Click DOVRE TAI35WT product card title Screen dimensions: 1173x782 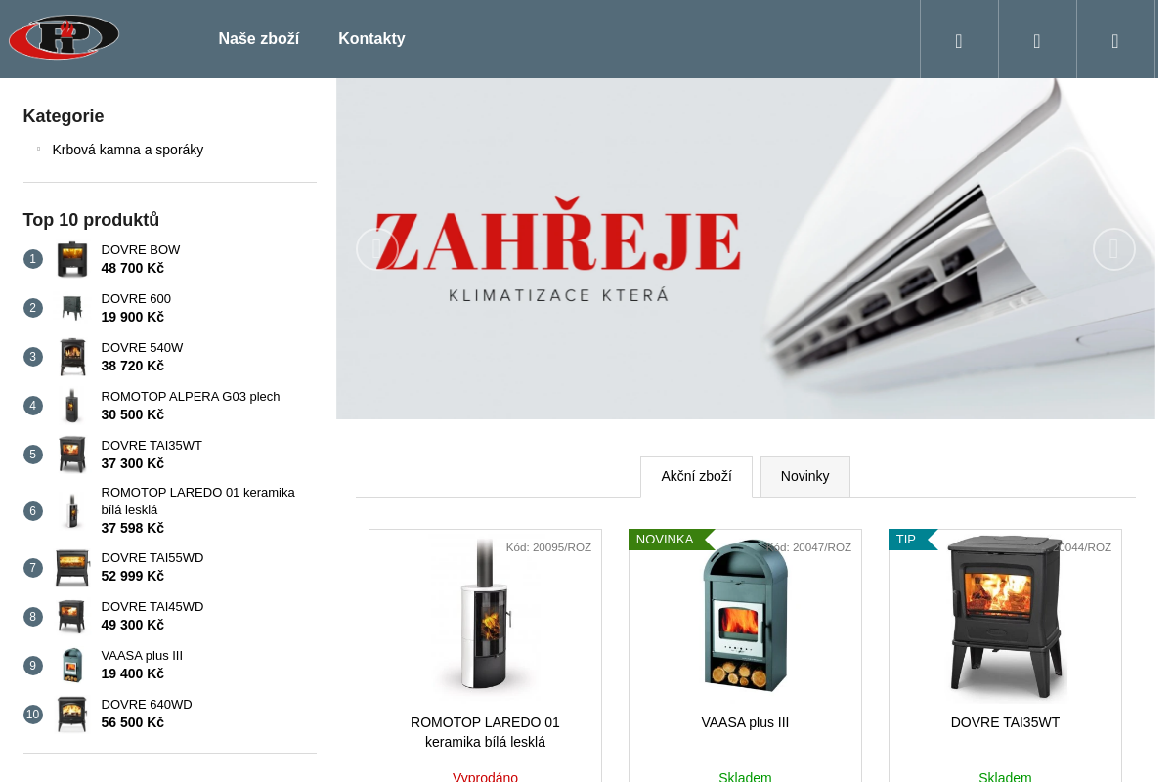point(1005,722)
